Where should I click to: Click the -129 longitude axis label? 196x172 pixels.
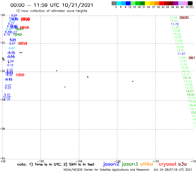(79, 161)
